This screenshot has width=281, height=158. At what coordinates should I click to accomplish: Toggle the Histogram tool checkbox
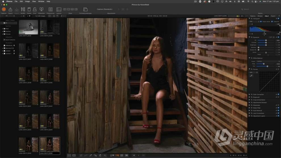(278, 19)
